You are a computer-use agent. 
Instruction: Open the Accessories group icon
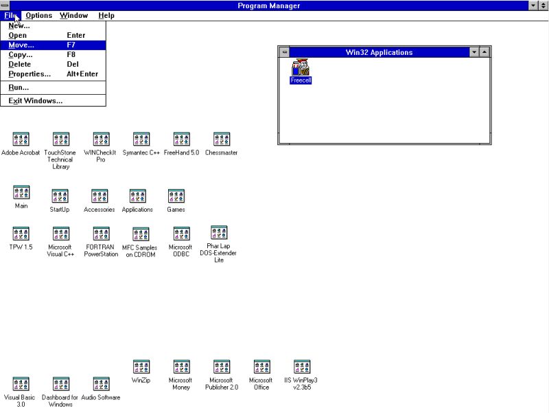pos(100,196)
